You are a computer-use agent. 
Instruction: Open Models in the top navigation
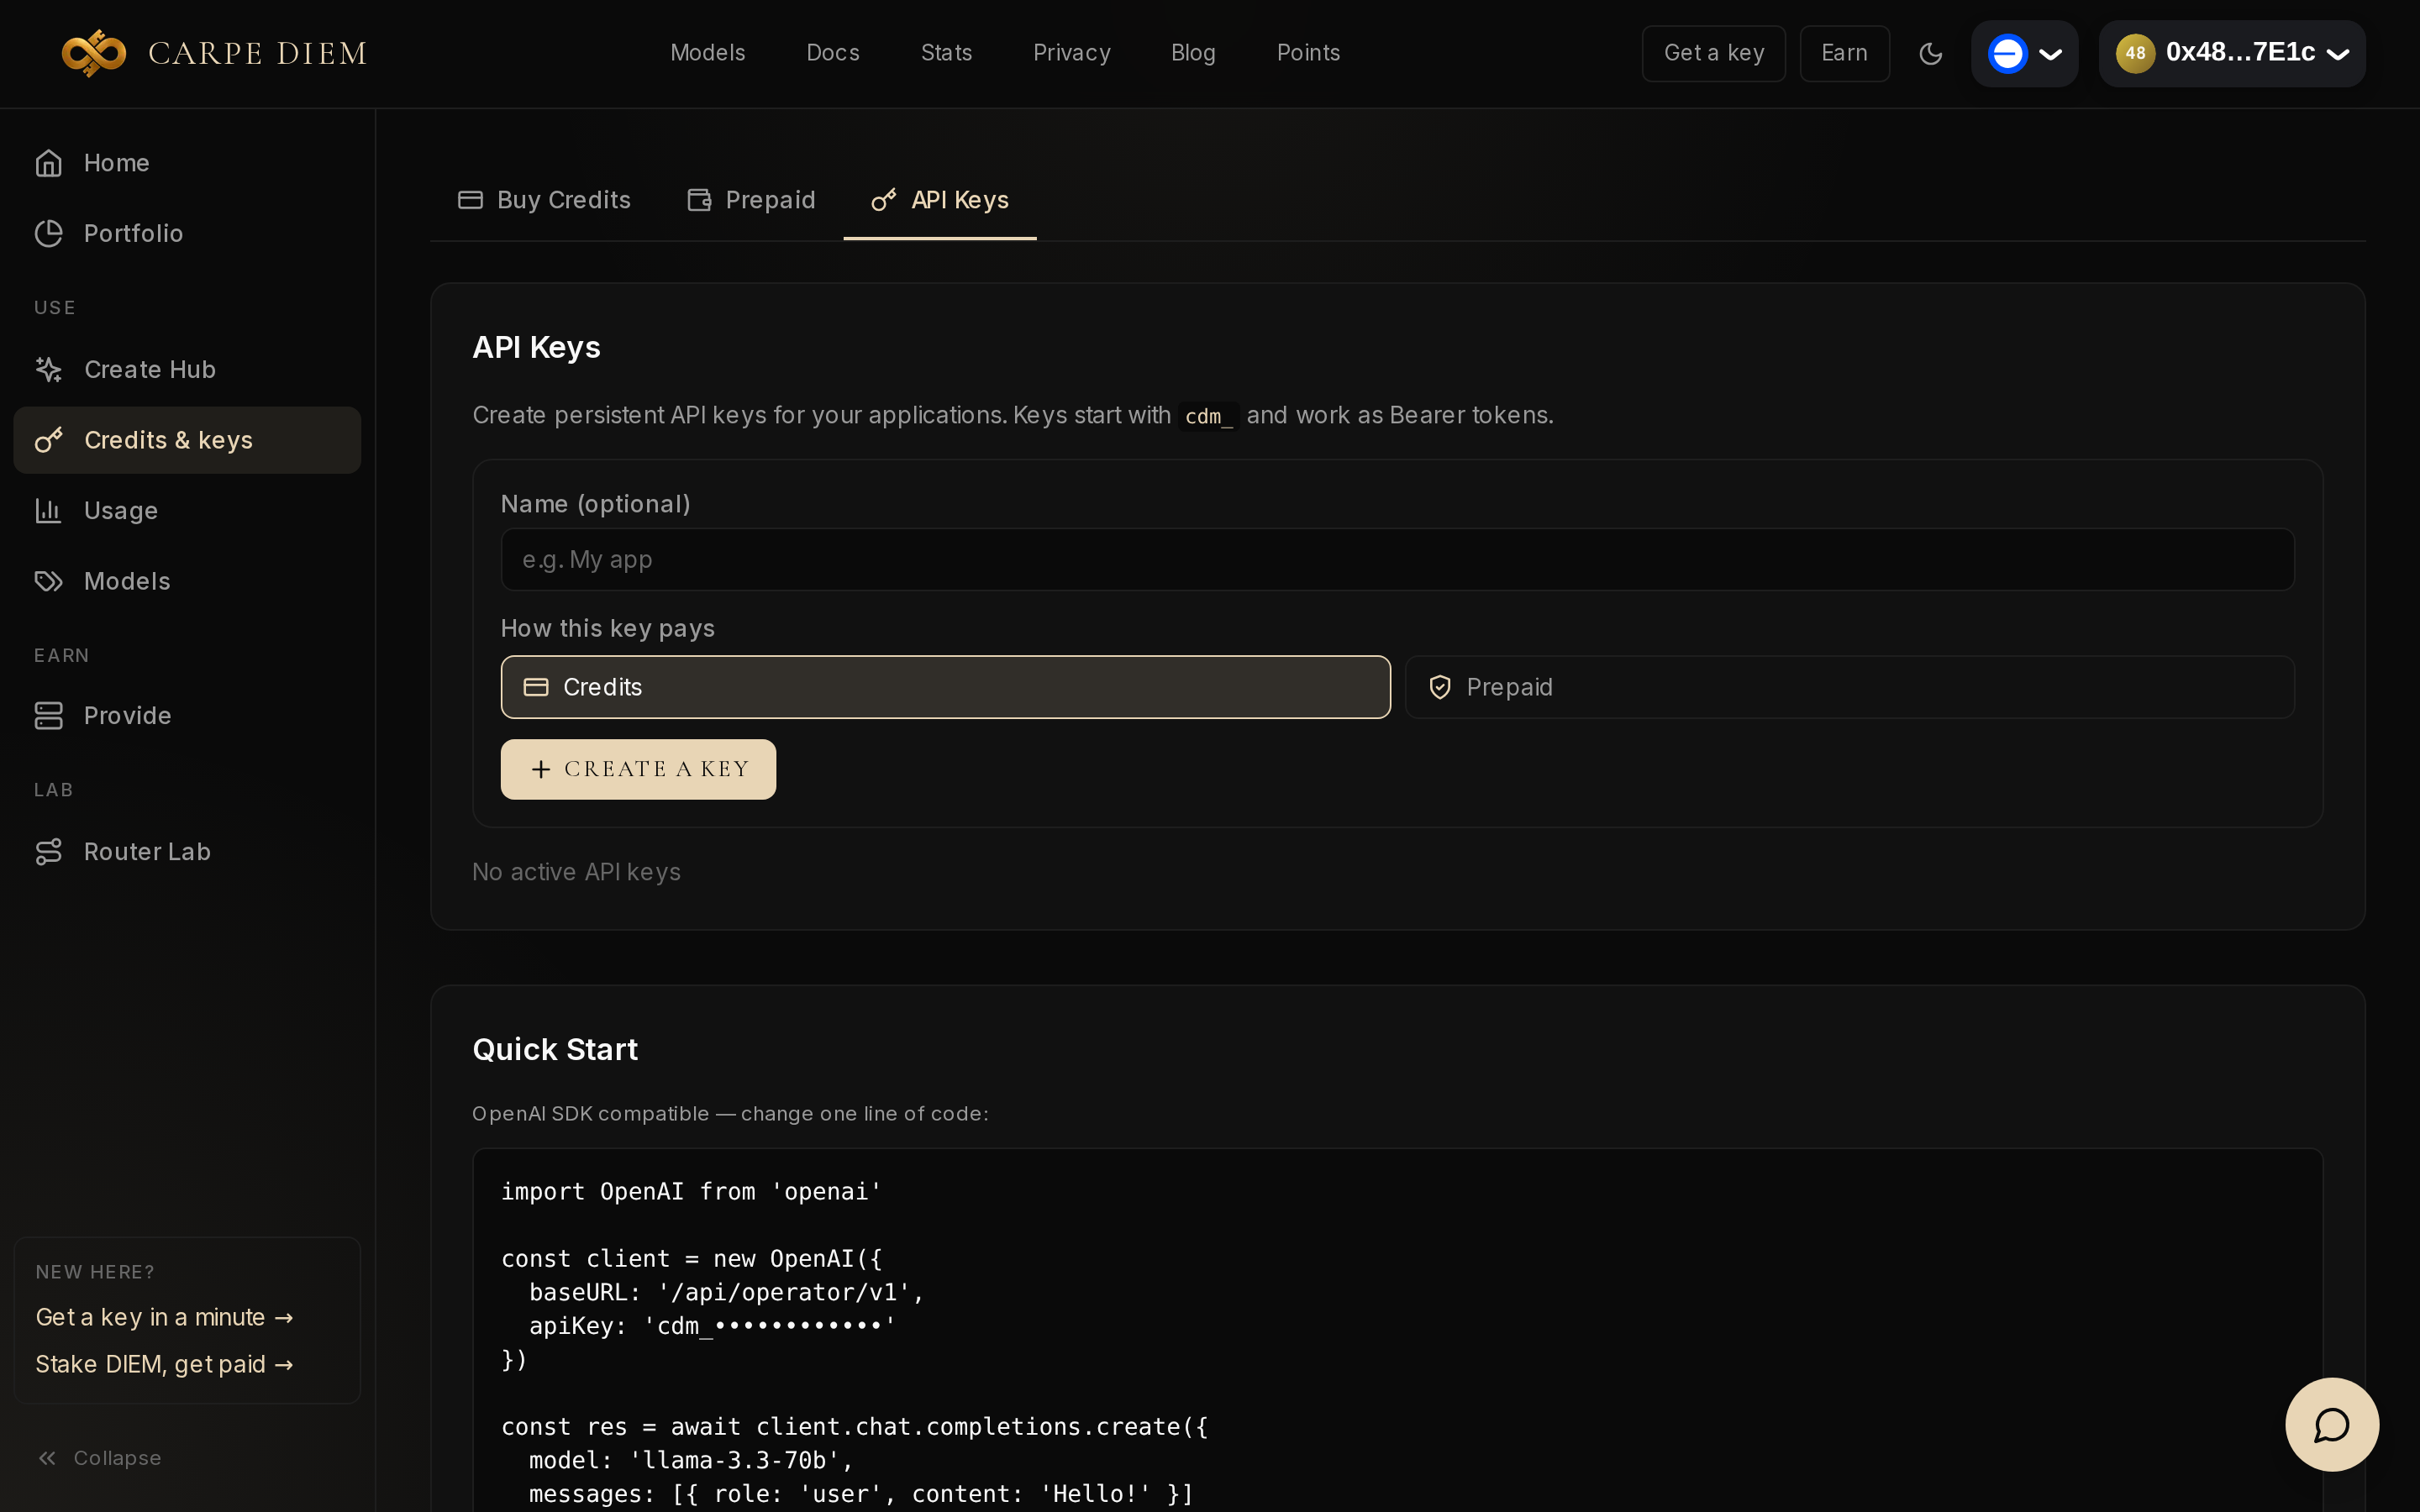(708, 53)
